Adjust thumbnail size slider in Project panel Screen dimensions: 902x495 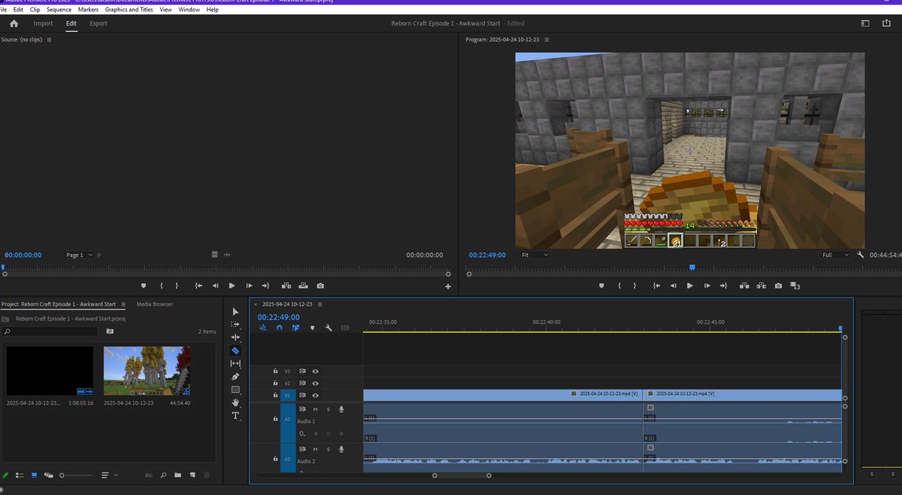point(77,475)
